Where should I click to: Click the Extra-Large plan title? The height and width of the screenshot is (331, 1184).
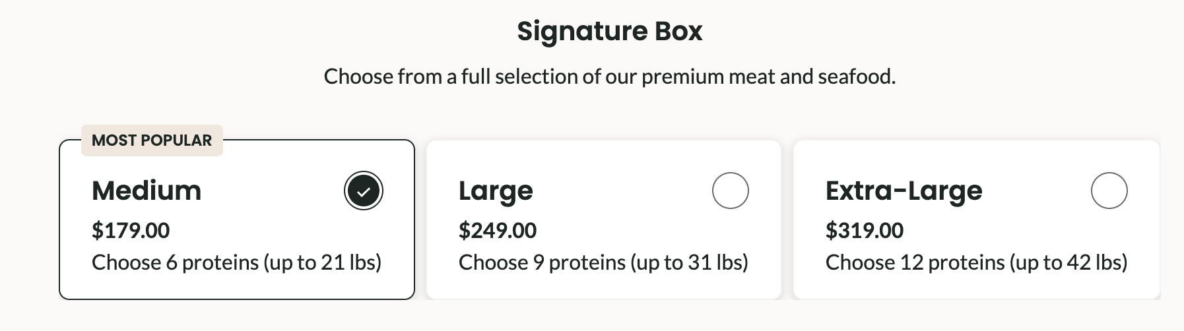coord(904,191)
